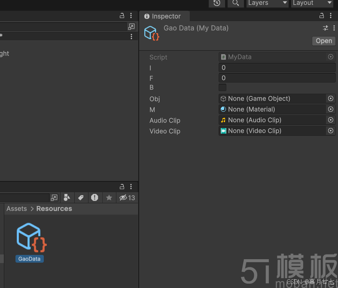Click the Search by Label tag icon

click(81, 197)
